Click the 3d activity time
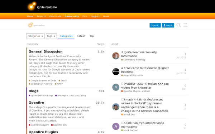The height and width of the screenshot is (134, 215). point(185,128)
